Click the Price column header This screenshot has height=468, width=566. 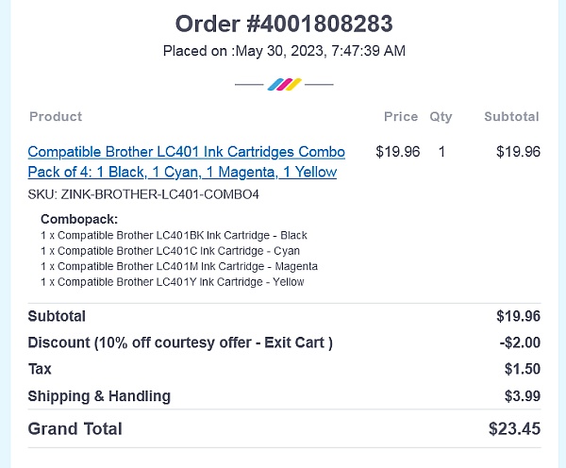pyautogui.click(x=400, y=117)
